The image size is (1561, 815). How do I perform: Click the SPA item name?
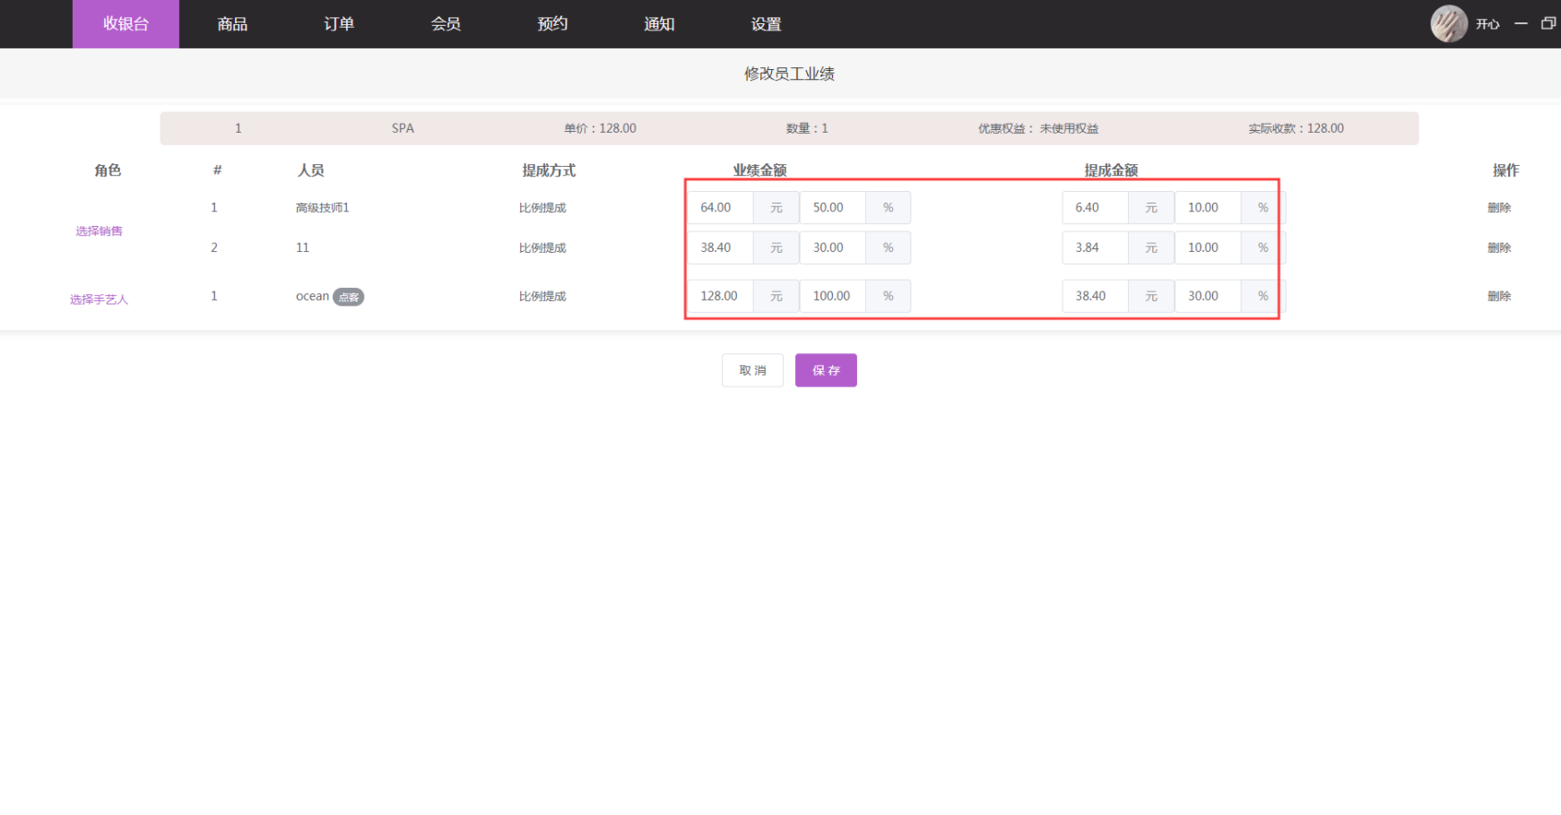tap(403, 128)
